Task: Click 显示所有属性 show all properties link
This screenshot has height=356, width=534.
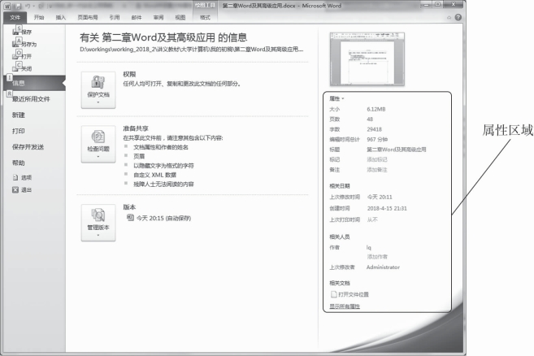Action: pyautogui.click(x=345, y=306)
